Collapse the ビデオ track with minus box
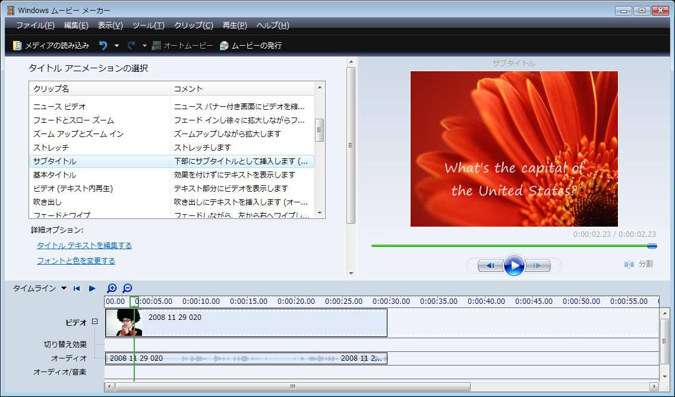Image resolution: width=675 pixels, height=397 pixels. pos(94,322)
